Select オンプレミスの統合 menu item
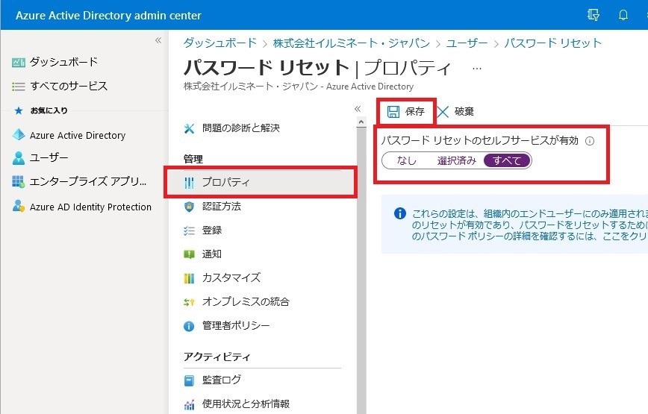Image resolution: width=648 pixels, height=414 pixels. 246,302
